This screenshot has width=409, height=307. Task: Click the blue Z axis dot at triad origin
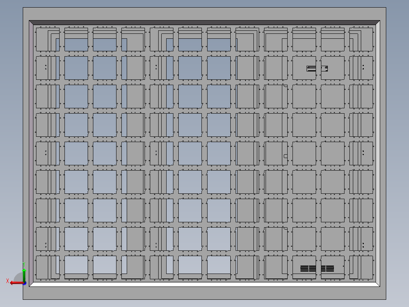[25, 283]
